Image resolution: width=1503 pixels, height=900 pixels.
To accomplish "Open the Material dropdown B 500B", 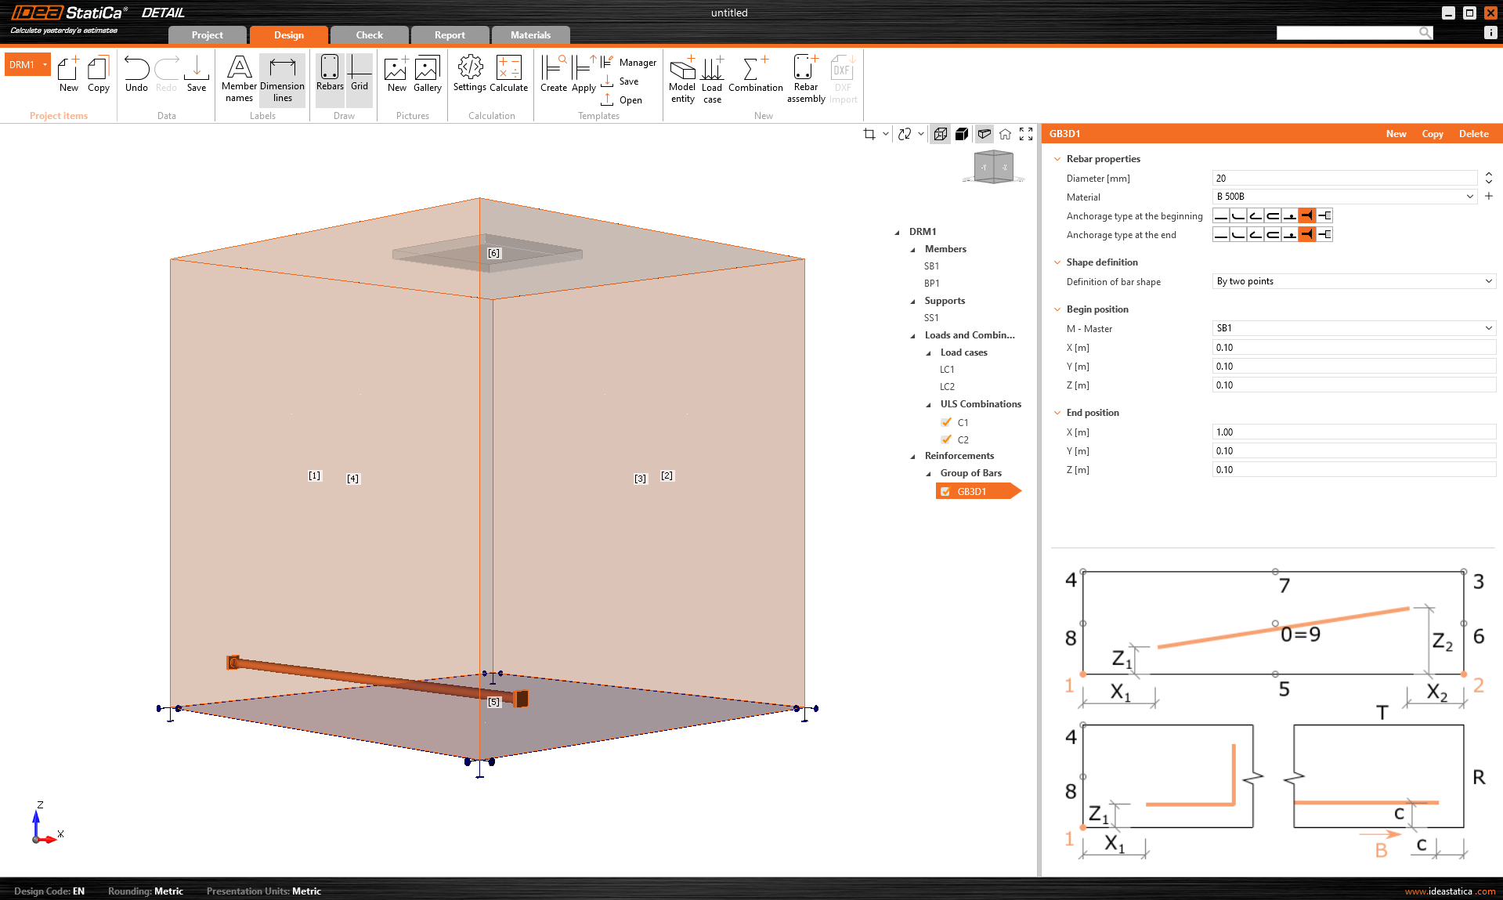I will [1344, 197].
